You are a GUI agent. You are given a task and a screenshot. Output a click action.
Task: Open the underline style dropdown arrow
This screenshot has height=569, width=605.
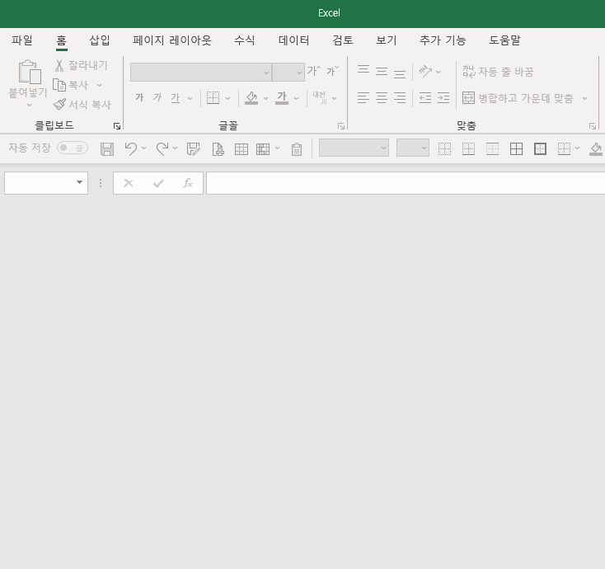click(190, 98)
